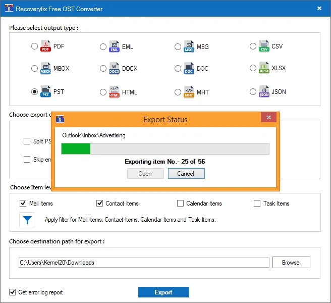Screen dimensions: 331x303
Task: Click the JSON file format icon
Action: point(264,91)
